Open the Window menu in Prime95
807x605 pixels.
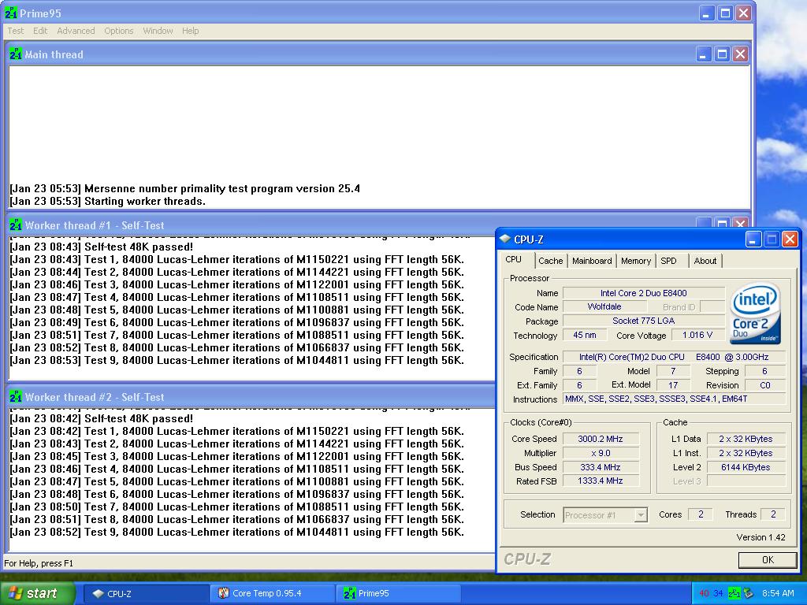point(158,31)
